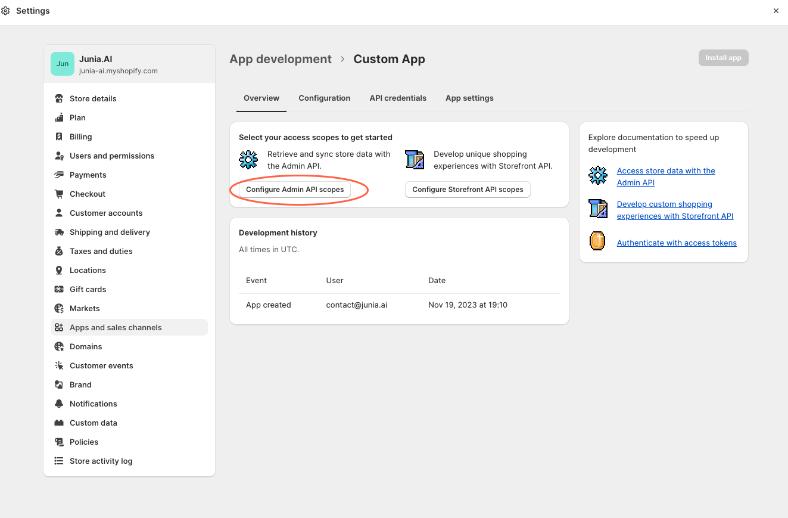
Task: Click the Jun store avatar
Action: [62, 63]
